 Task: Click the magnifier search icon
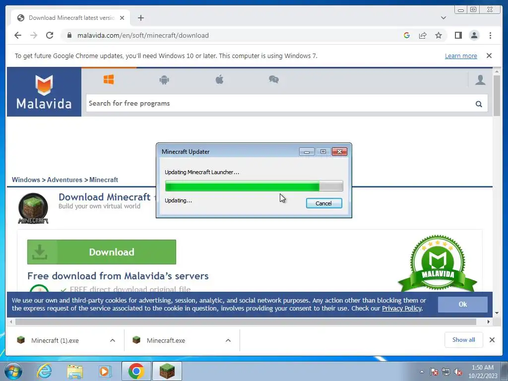click(x=479, y=104)
